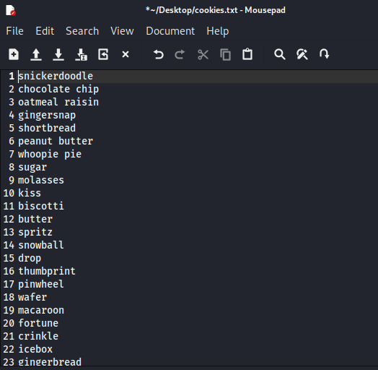Click the word "snickerdoodle" on line 1

(x=56, y=76)
